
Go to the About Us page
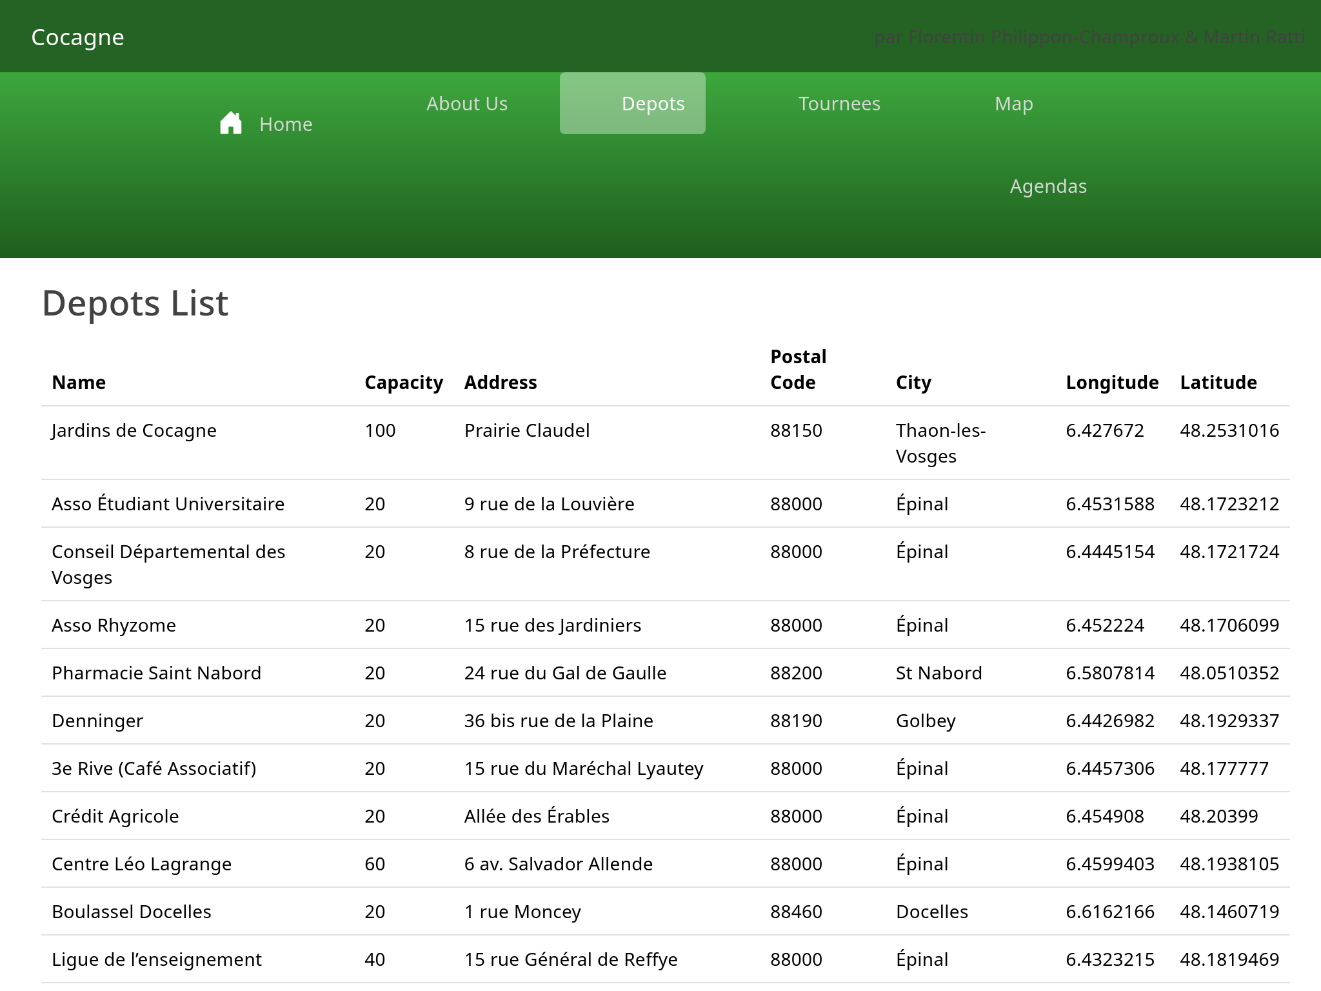click(466, 103)
